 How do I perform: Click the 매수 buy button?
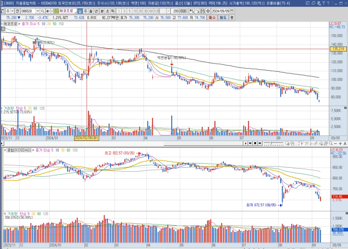[x=212, y=17]
